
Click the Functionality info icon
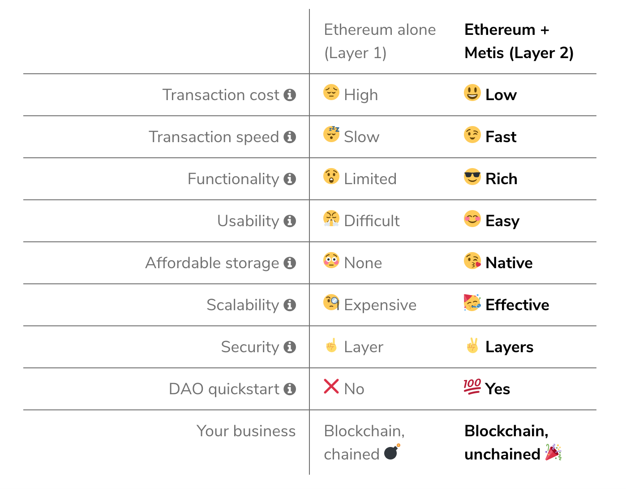pos(290,179)
